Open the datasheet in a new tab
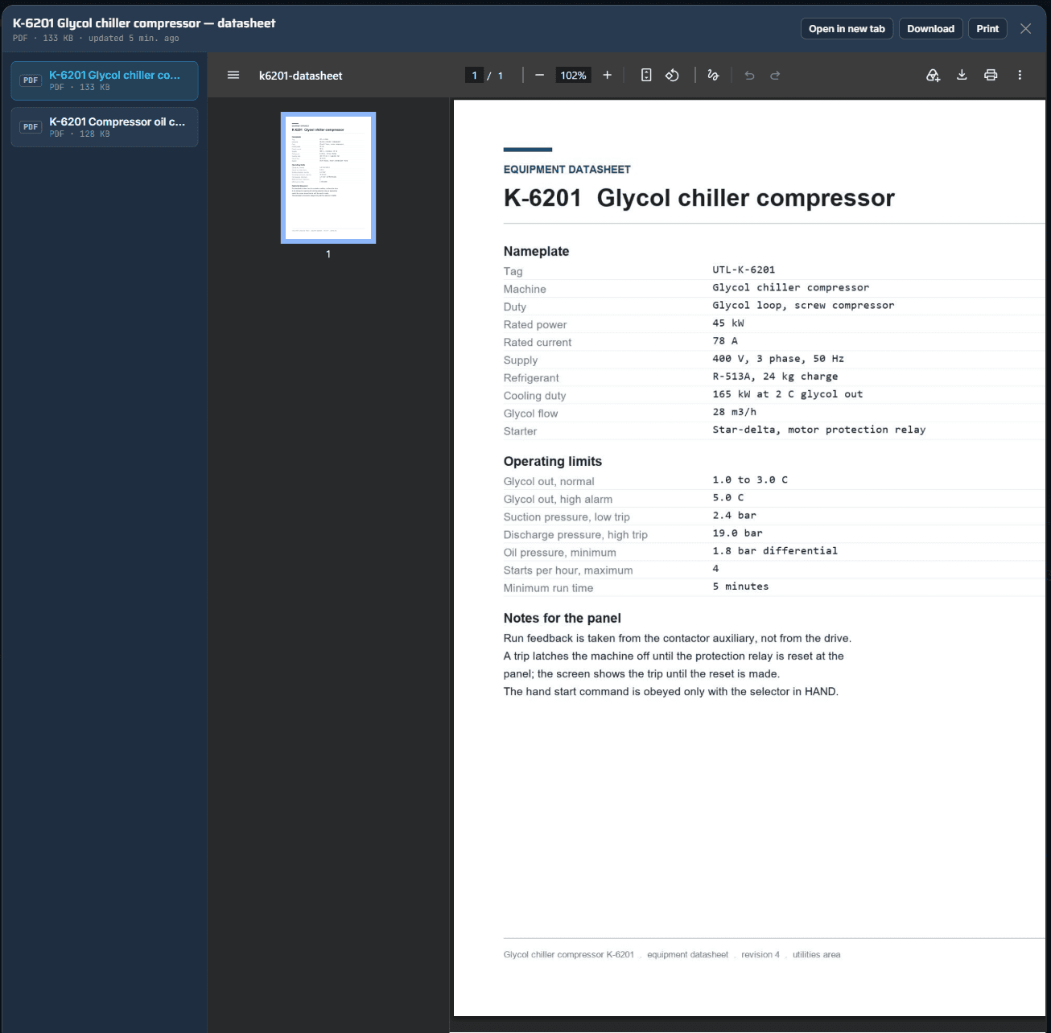Image resolution: width=1051 pixels, height=1033 pixels. pyautogui.click(x=847, y=29)
